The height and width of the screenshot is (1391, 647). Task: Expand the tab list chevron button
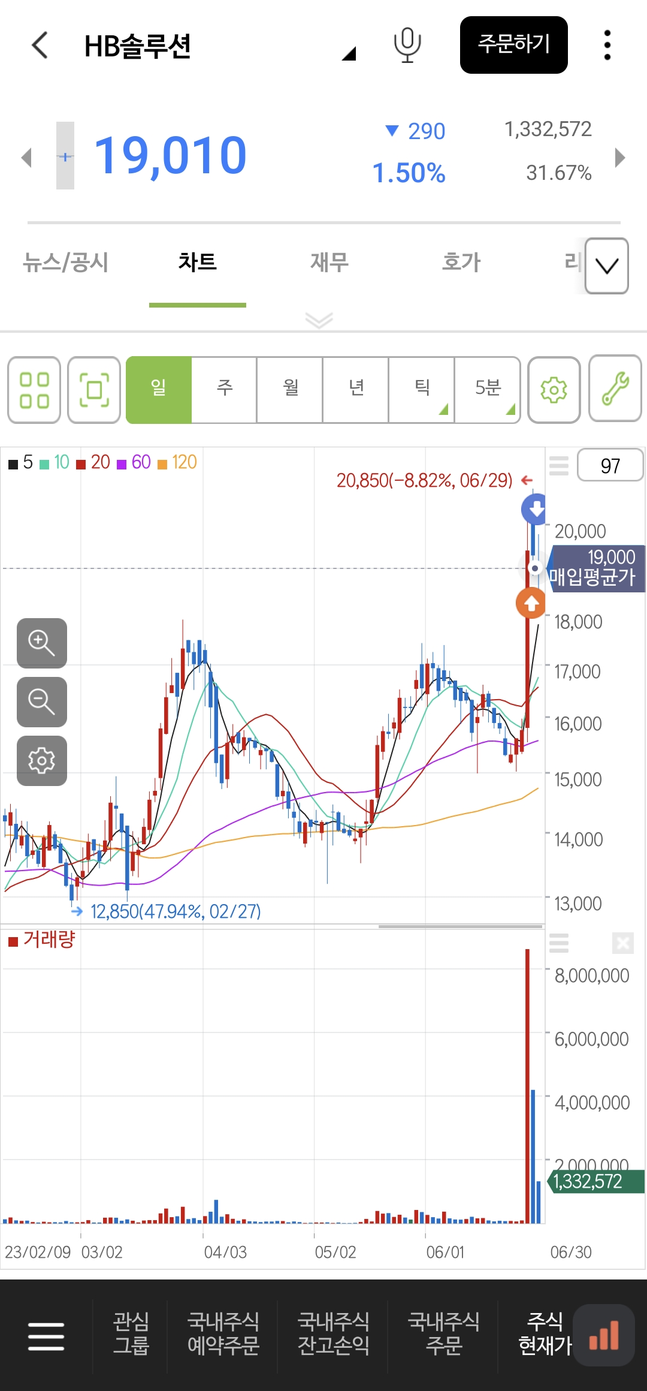[607, 266]
